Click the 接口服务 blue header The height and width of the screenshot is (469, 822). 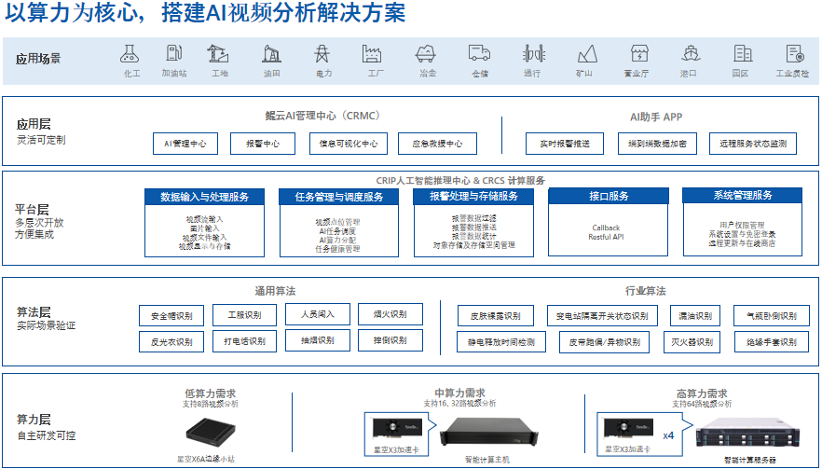click(609, 197)
